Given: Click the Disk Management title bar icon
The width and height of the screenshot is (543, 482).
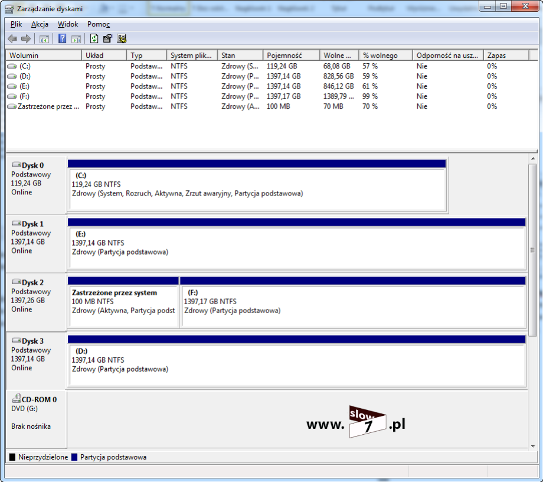Looking at the screenshot, I should click(9, 9).
